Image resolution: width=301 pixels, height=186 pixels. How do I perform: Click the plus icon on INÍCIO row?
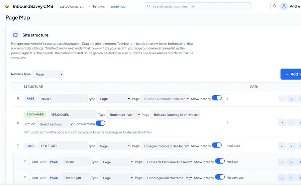point(299,99)
